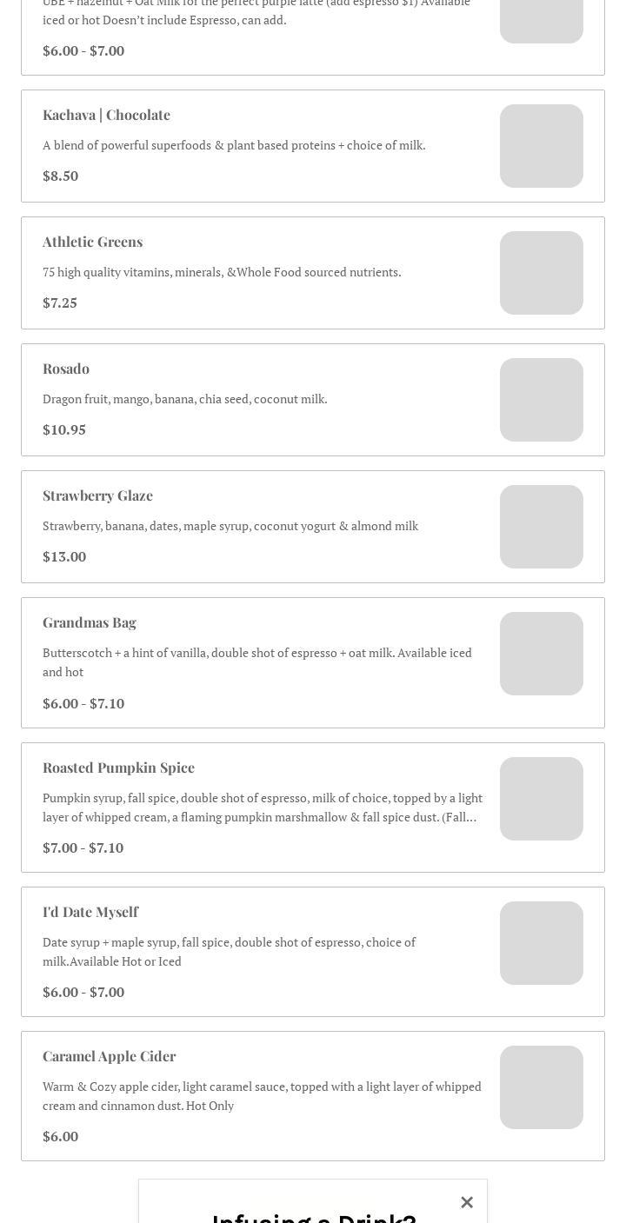Select the Grandmas Bag heading
This screenshot has width=626, height=1223.
(x=90, y=622)
